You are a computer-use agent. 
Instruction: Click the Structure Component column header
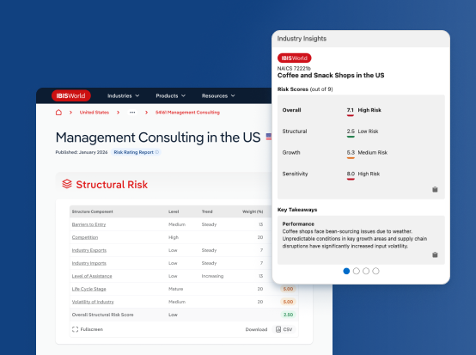pyautogui.click(x=92, y=211)
